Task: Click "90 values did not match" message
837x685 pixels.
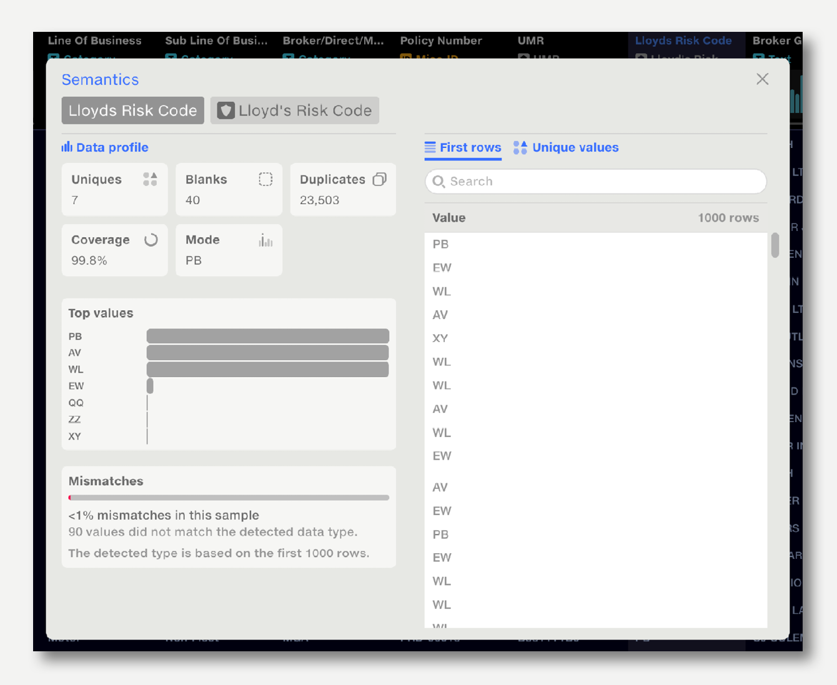Action: tap(213, 532)
